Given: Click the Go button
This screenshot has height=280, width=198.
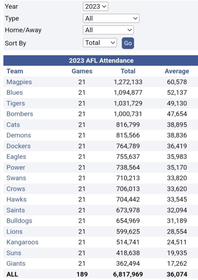Looking at the screenshot, I should coord(128,43).
